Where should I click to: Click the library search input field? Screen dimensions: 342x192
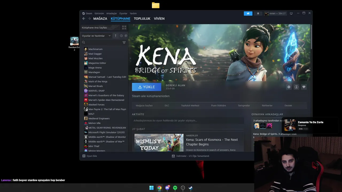click(104, 42)
